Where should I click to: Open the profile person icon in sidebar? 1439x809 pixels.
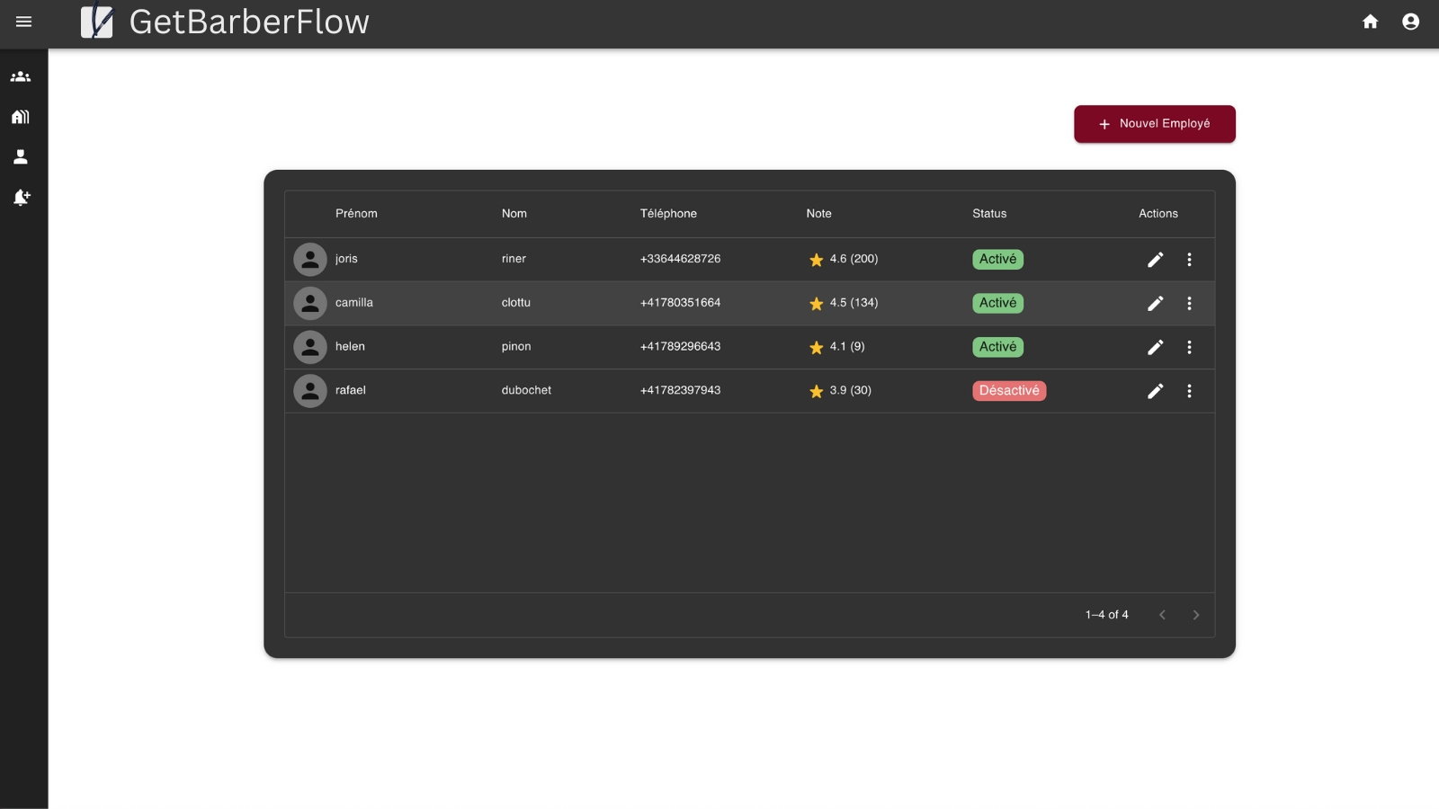pos(20,156)
